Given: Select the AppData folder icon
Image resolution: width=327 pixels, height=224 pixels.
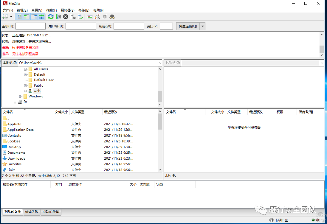Looking at the screenshot, I should point(5,124).
